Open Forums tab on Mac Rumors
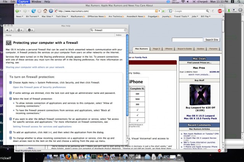The image size is (244, 162). tap(213, 49)
